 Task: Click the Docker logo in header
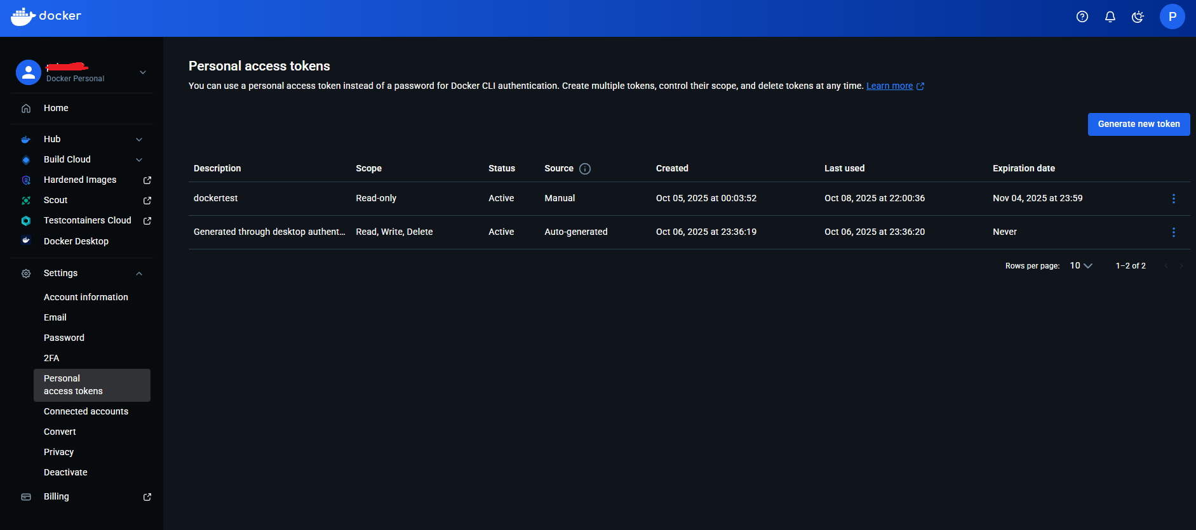[x=46, y=17]
